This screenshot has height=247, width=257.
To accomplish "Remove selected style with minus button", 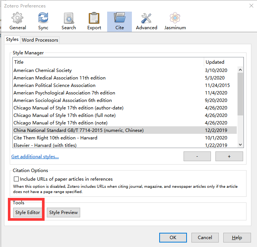I will pyautogui.click(x=197, y=156).
